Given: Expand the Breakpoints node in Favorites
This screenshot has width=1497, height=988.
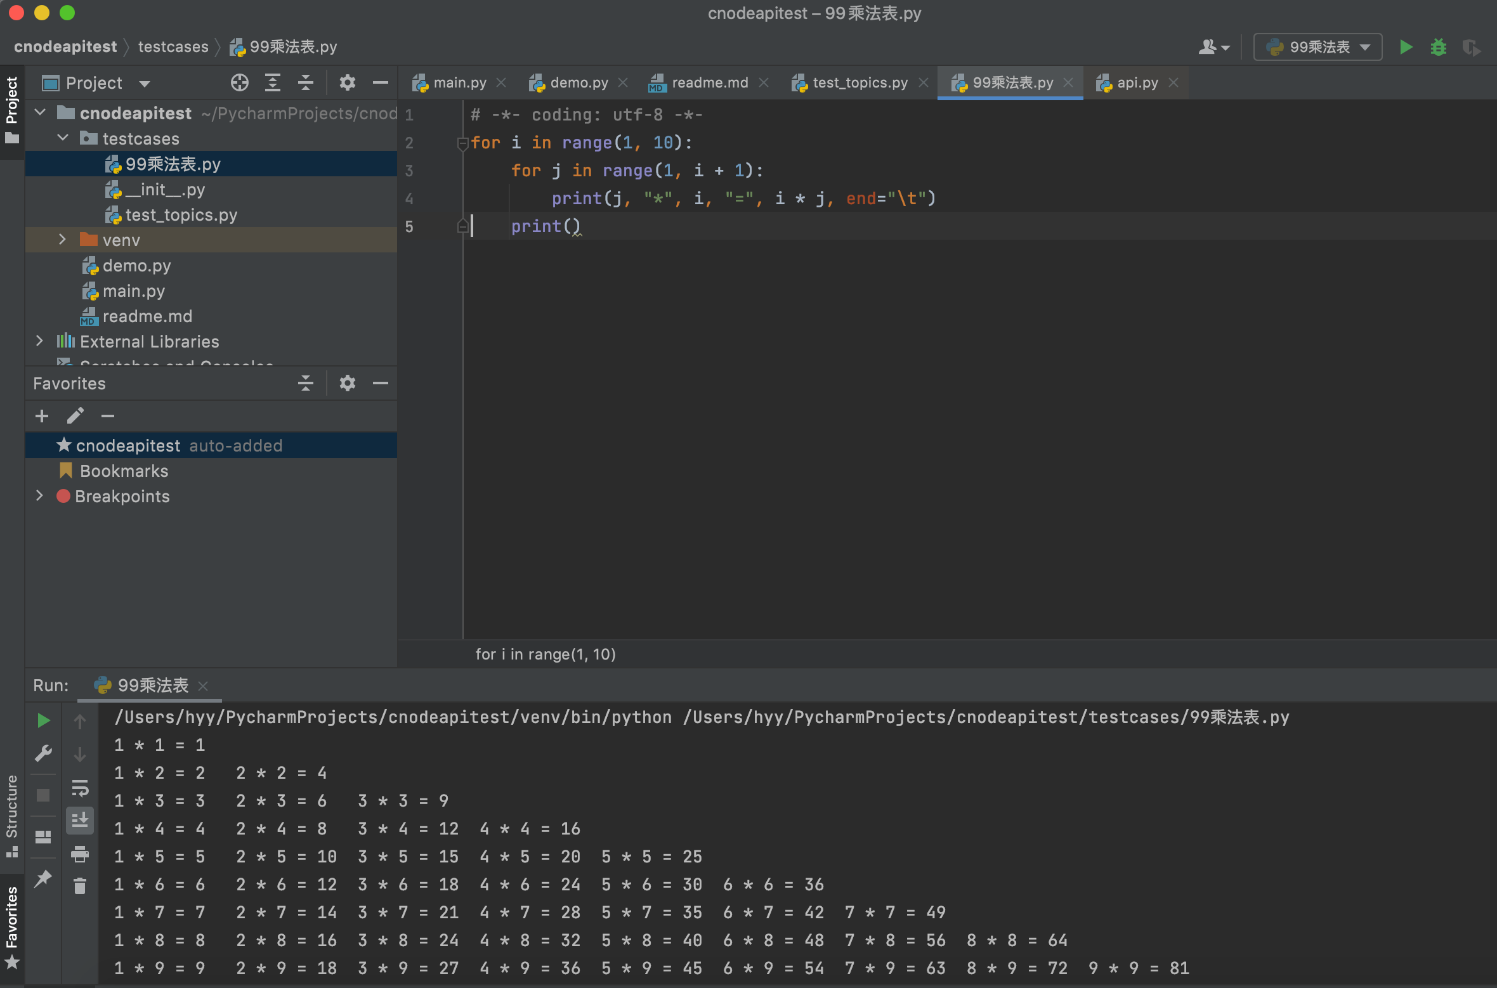Looking at the screenshot, I should point(39,496).
